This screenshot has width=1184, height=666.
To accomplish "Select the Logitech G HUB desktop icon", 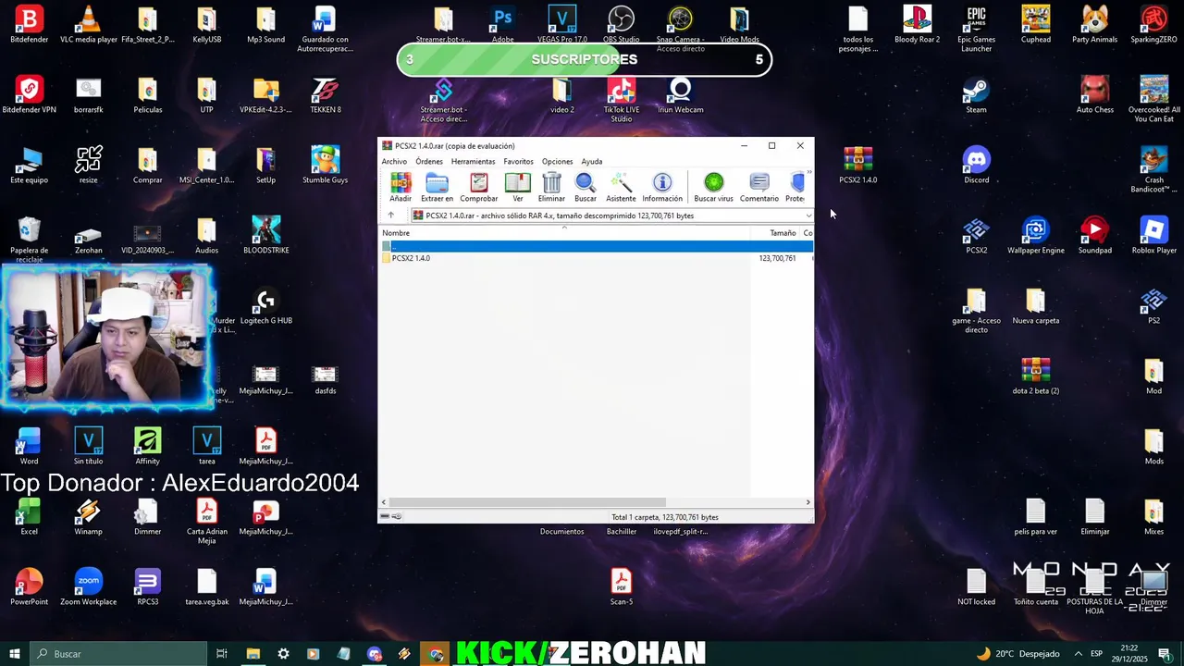I will (265, 306).
